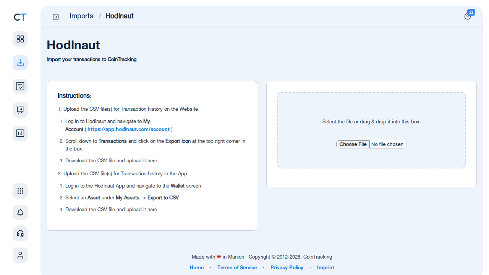Open the apps dots grid icon
The height and width of the screenshot is (275, 489).
tap(20, 191)
